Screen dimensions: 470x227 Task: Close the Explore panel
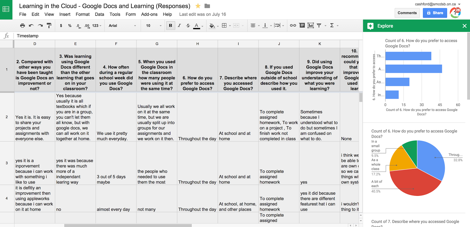(x=464, y=26)
